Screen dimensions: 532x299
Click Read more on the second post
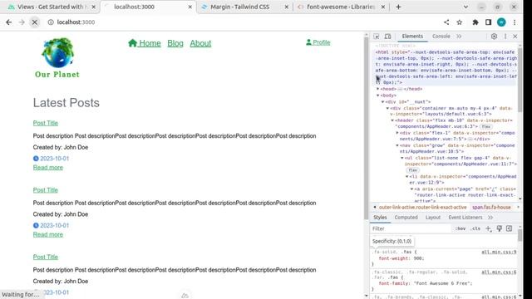pyautogui.click(x=48, y=234)
